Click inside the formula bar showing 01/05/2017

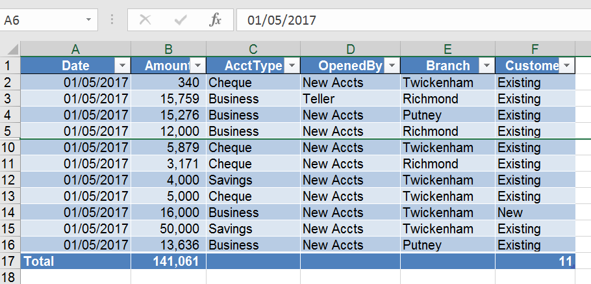pyautogui.click(x=409, y=20)
